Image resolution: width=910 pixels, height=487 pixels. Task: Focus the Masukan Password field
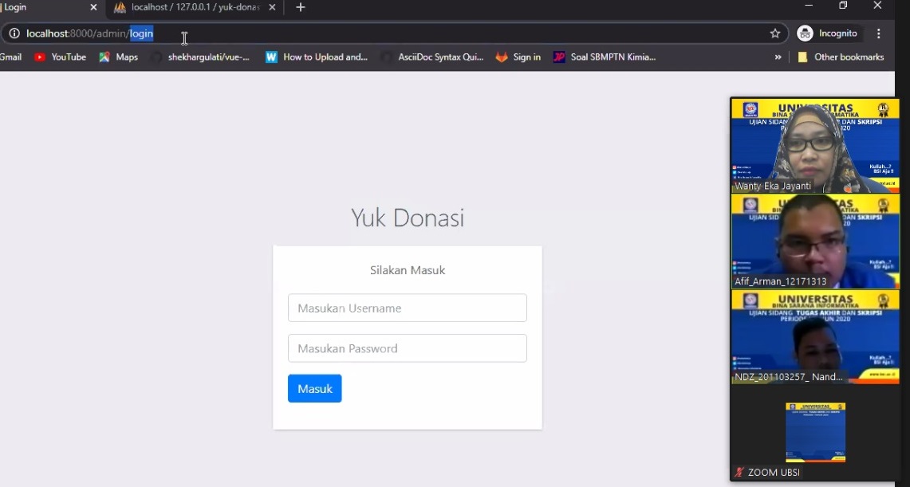click(x=407, y=348)
